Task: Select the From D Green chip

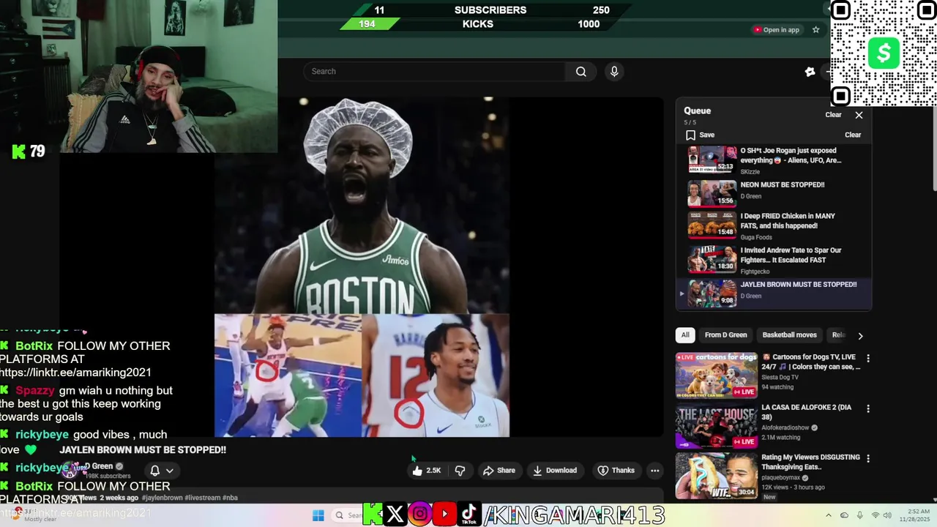Action: (x=725, y=335)
